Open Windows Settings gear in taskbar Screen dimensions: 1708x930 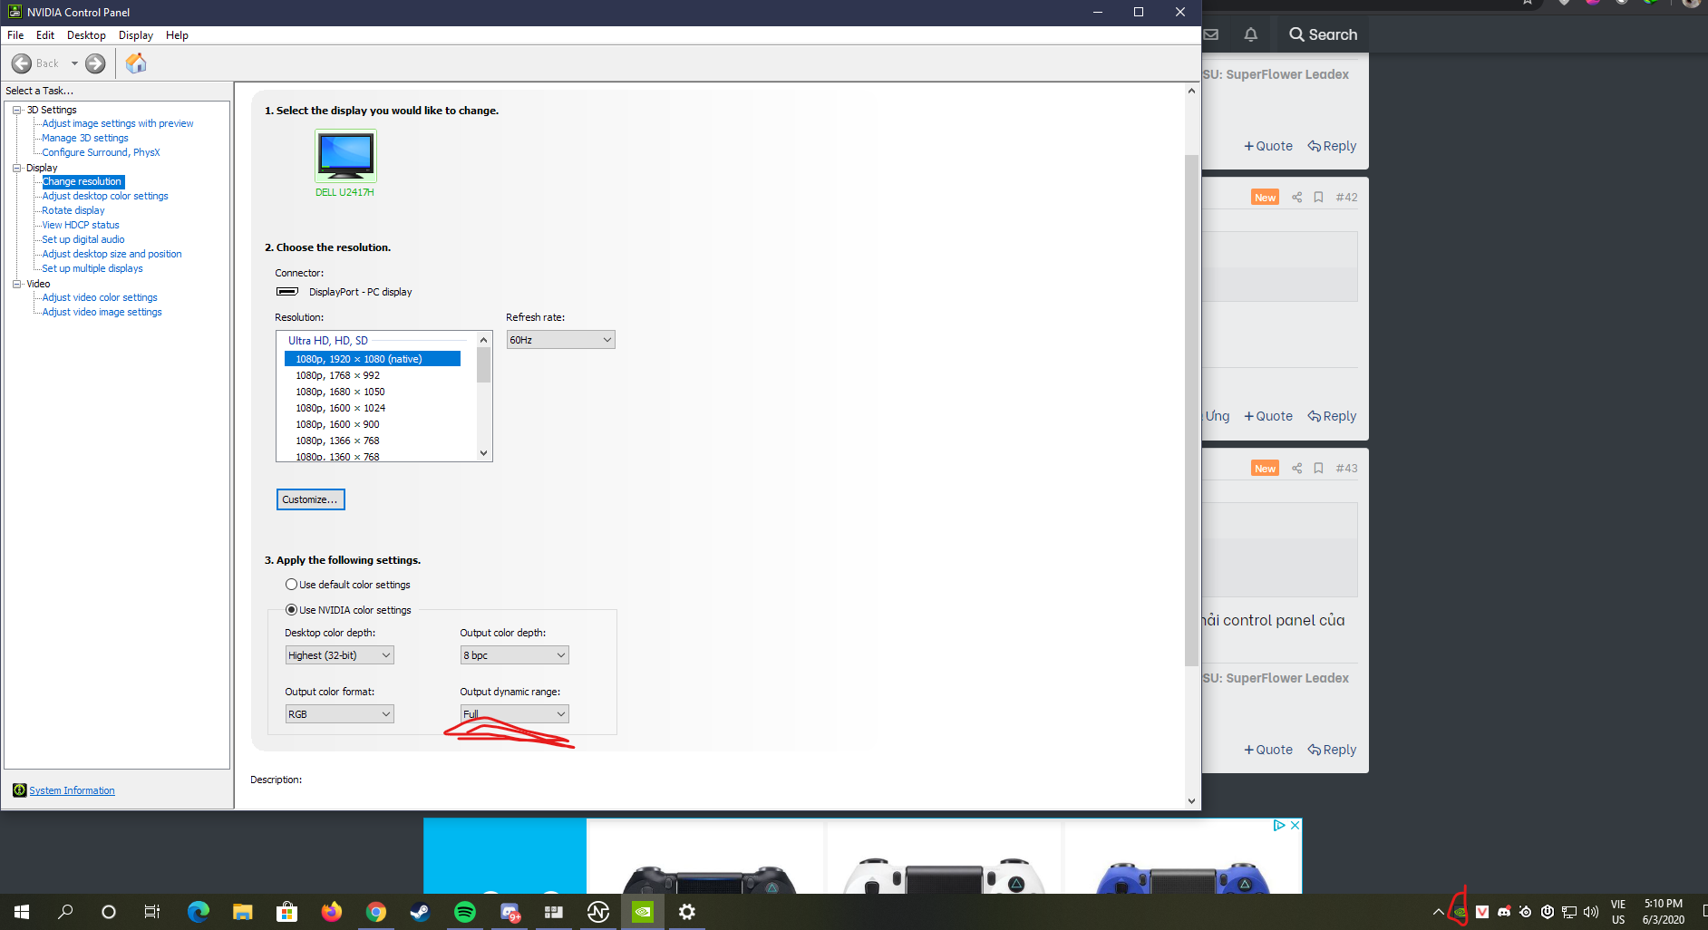[686, 912]
